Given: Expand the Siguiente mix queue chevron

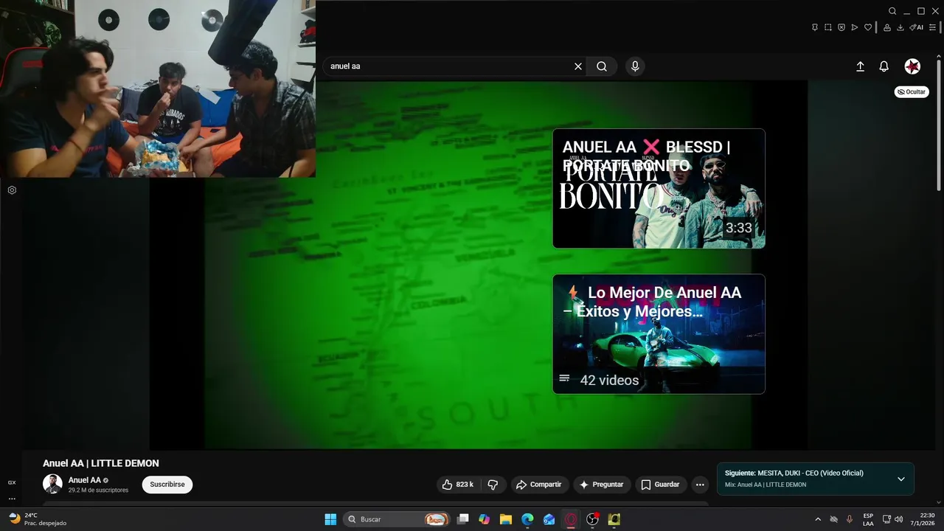Looking at the screenshot, I should tap(900, 479).
